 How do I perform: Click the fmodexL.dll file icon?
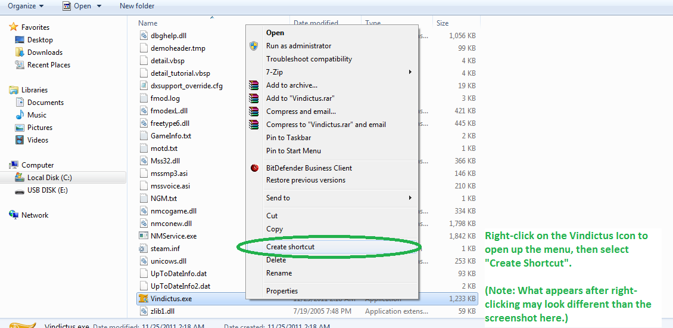click(x=144, y=110)
